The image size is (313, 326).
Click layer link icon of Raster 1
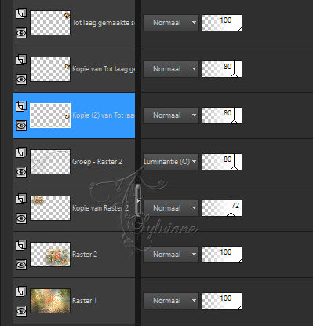[21, 291]
